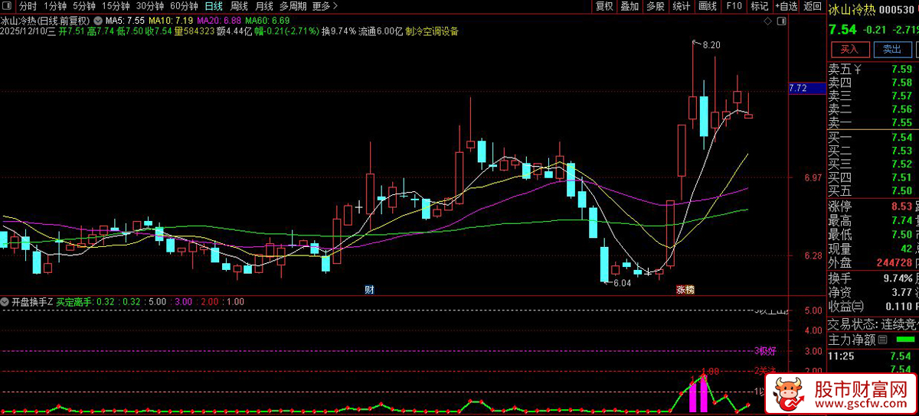Select the 1分钟 period
This screenshot has width=919, height=416.
click(55, 6)
